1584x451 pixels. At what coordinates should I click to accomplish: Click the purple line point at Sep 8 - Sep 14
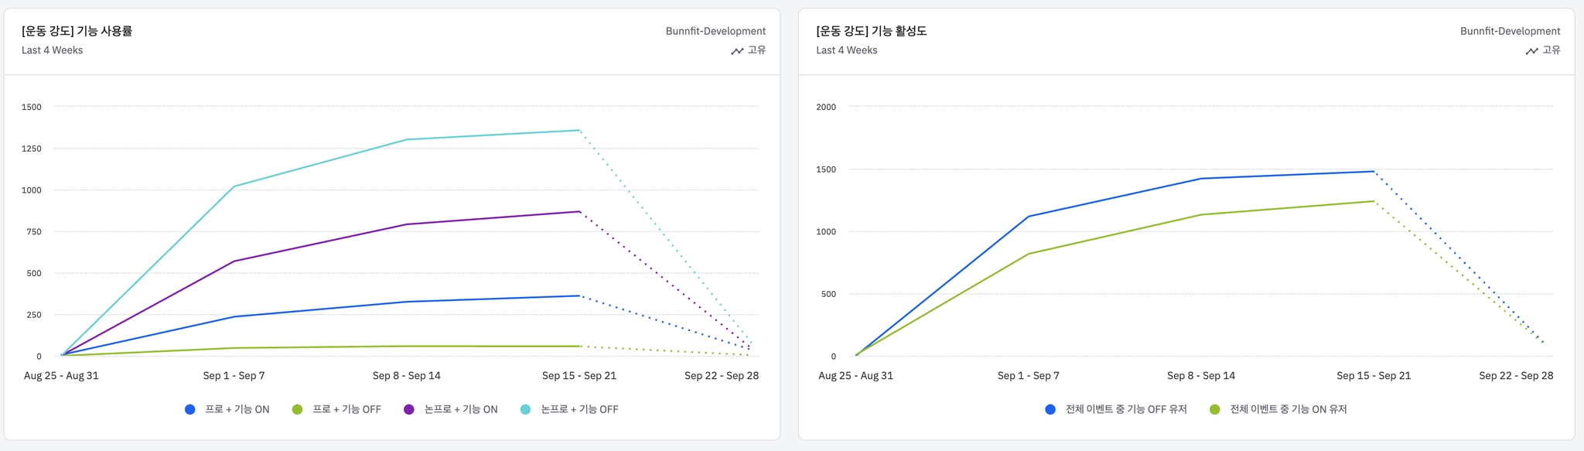click(407, 224)
